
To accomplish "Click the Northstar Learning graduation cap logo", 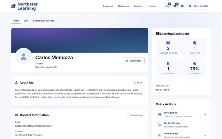I will [14, 6].
